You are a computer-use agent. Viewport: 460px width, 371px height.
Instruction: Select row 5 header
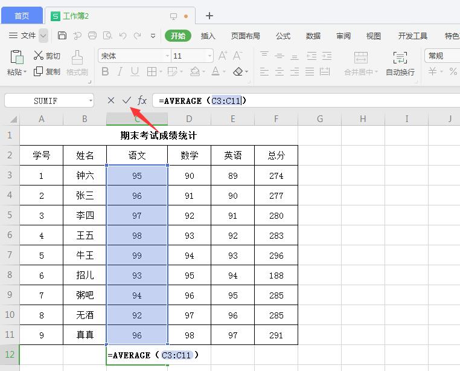pos(10,215)
